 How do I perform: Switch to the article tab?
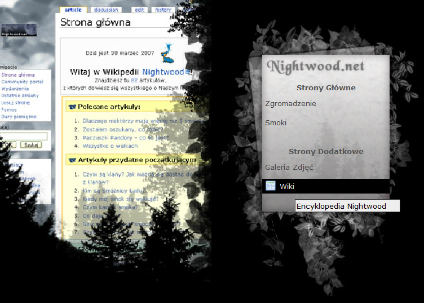pyautogui.click(x=73, y=10)
